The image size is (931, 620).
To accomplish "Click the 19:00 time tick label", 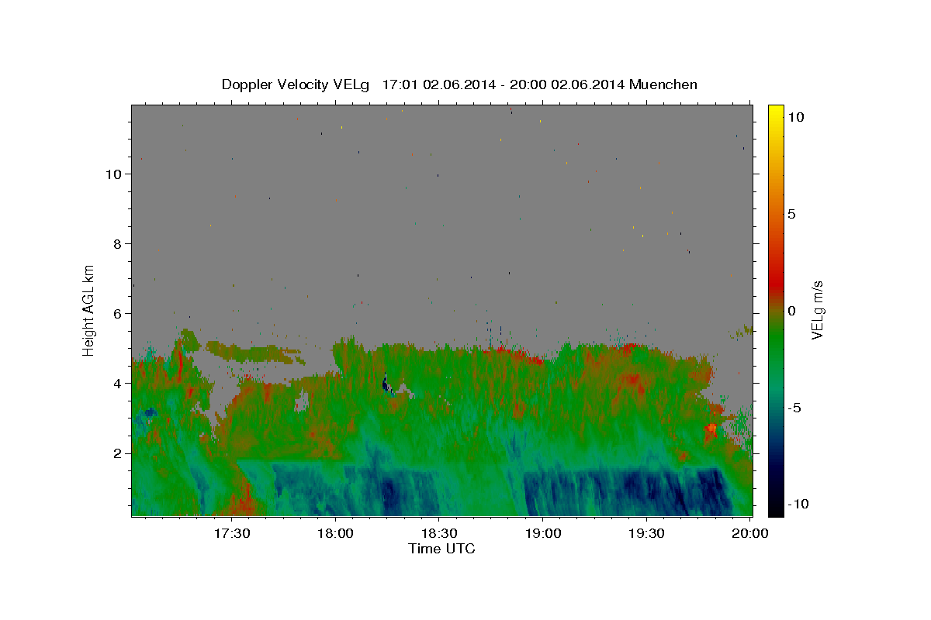I will pos(543,533).
